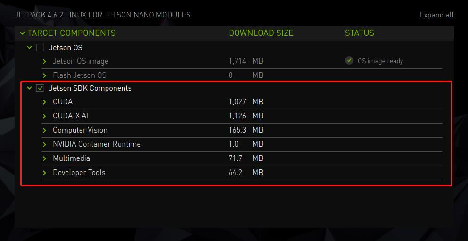This screenshot has height=241, width=468.
Task: Click the OS image ready status text
Action: tap(380, 61)
